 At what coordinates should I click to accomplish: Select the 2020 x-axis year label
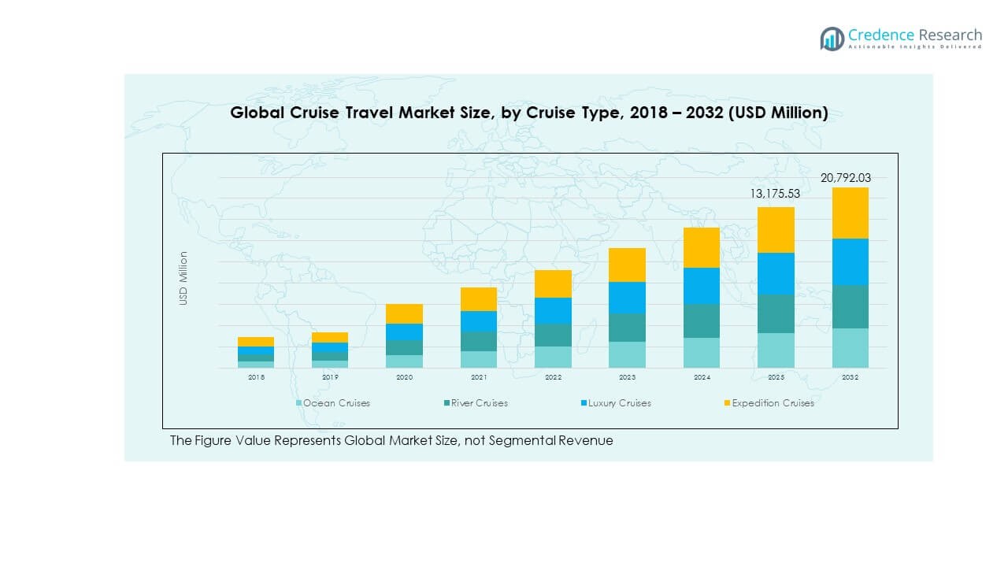pyautogui.click(x=404, y=378)
